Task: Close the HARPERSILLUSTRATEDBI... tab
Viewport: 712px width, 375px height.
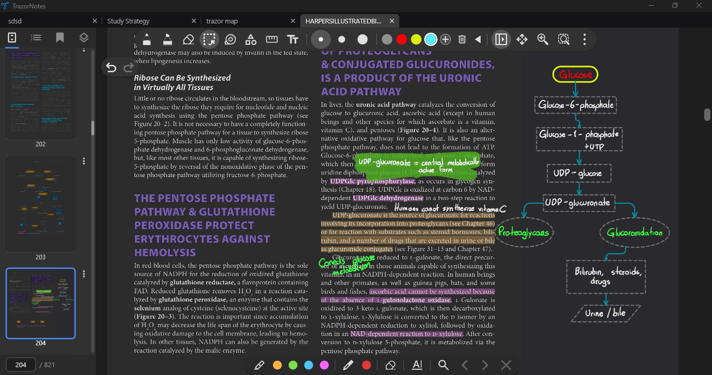Action: (x=392, y=21)
